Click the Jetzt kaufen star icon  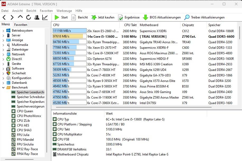(x=94, y=17)
